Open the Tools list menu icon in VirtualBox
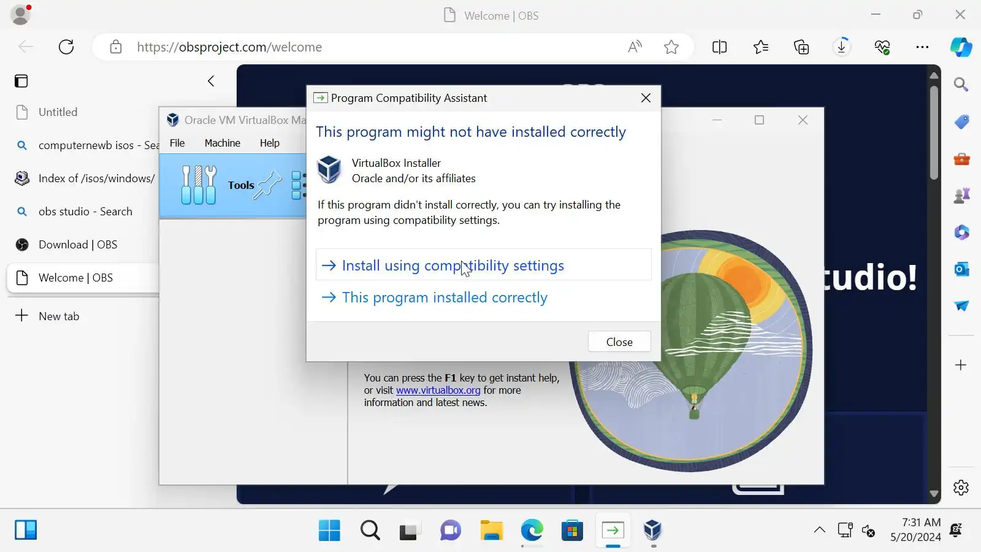981x552 pixels. [x=299, y=185]
